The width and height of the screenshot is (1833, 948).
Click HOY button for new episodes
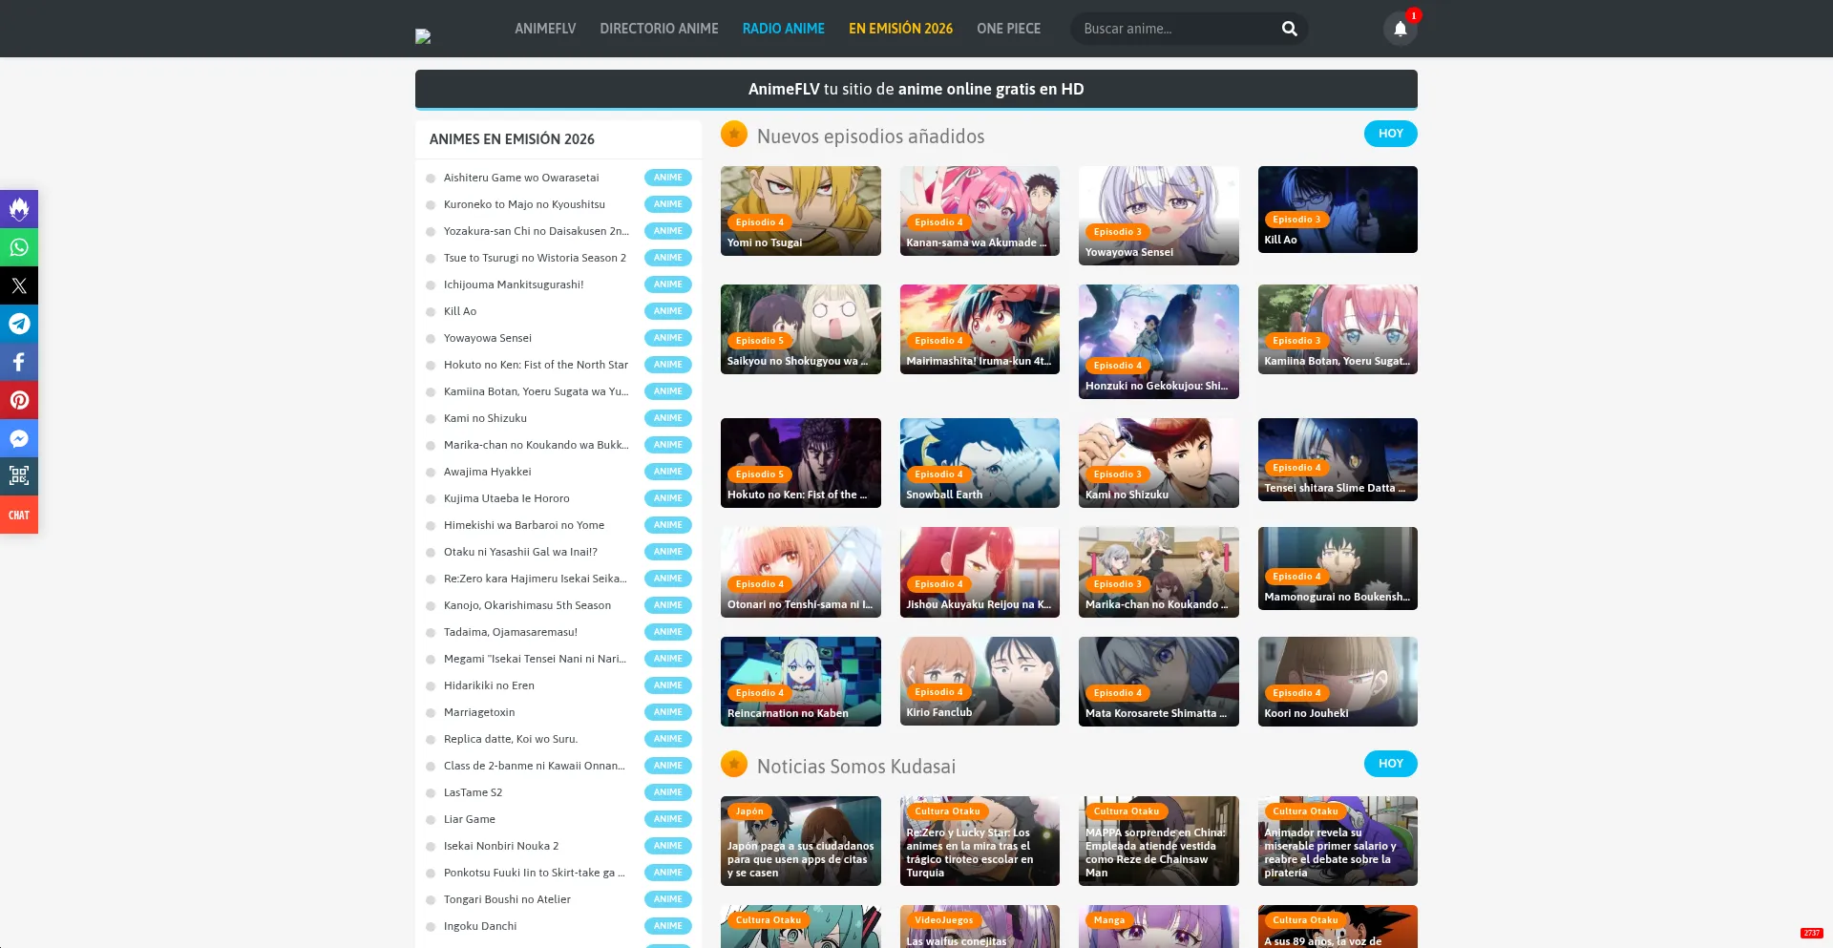pyautogui.click(x=1390, y=134)
